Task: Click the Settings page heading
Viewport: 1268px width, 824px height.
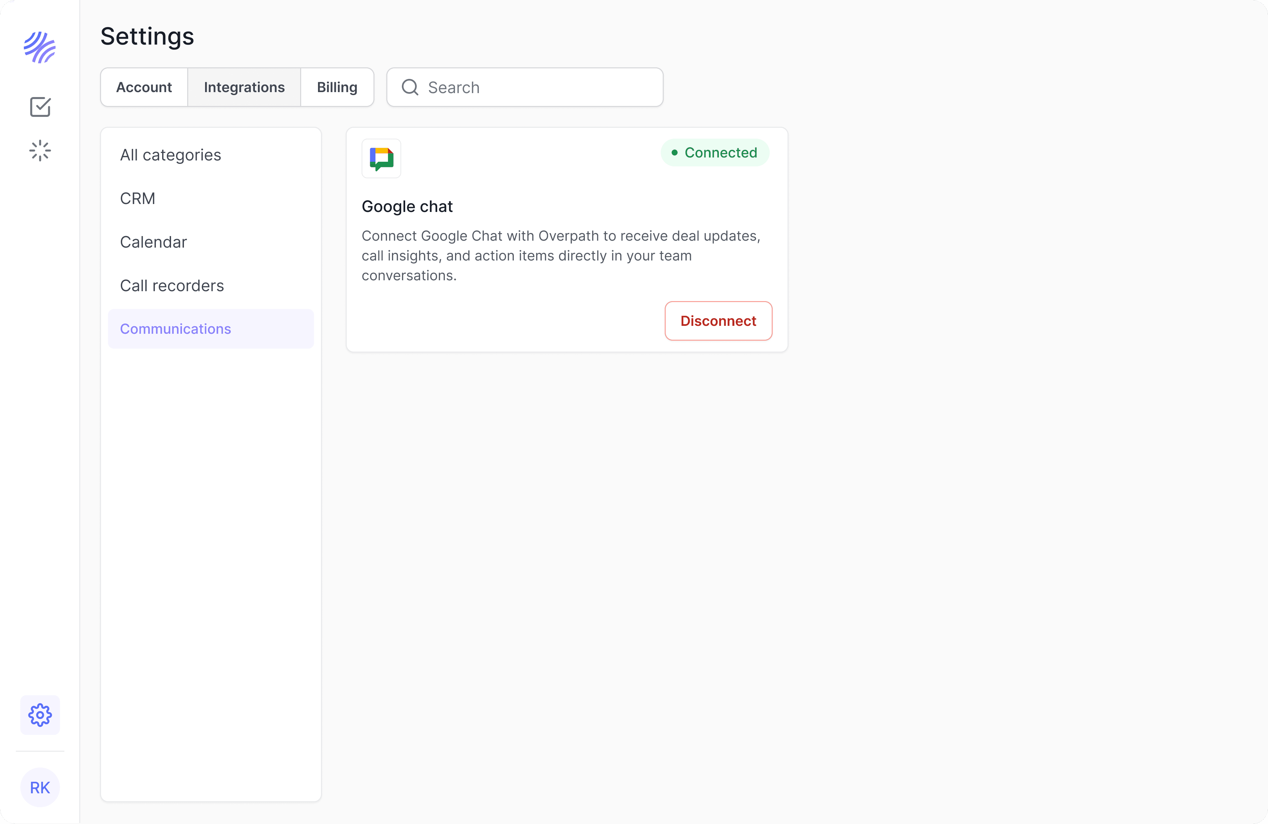Action: click(147, 37)
